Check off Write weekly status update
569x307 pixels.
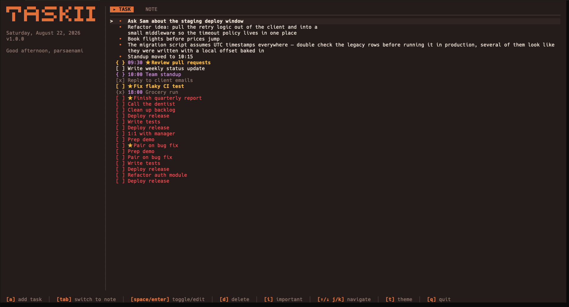pyautogui.click(x=120, y=68)
